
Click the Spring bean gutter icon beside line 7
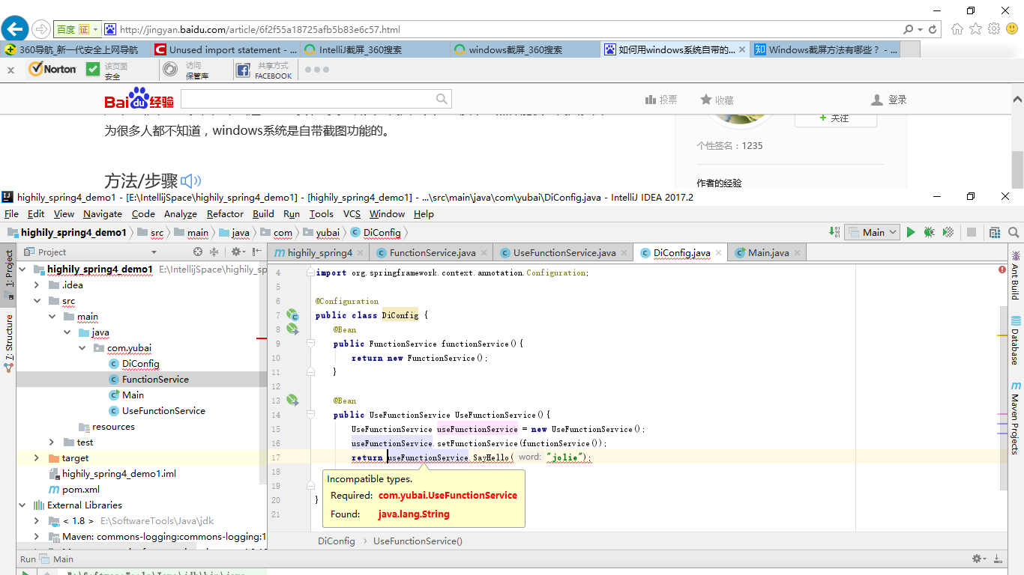click(x=292, y=315)
